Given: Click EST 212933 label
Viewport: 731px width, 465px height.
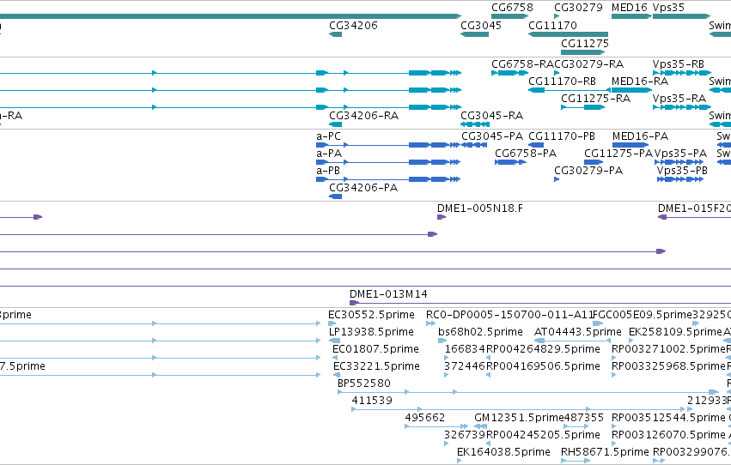Looking at the screenshot, I should (707, 401).
